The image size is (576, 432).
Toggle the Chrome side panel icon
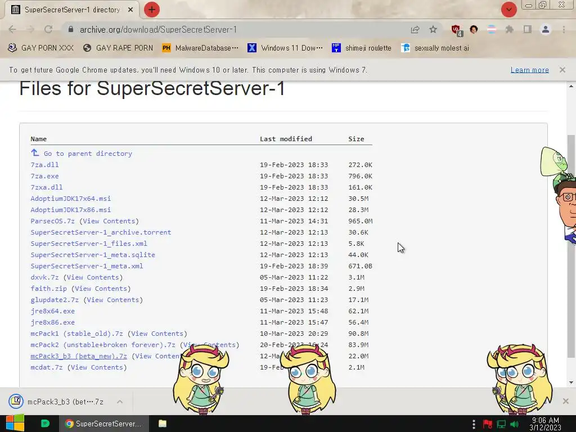coord(527,29)
